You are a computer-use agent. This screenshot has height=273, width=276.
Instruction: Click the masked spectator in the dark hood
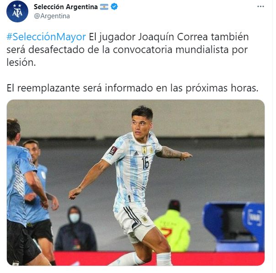click(76, 229)
